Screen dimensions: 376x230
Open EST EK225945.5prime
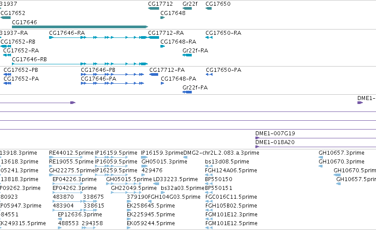tap(129, 219)
